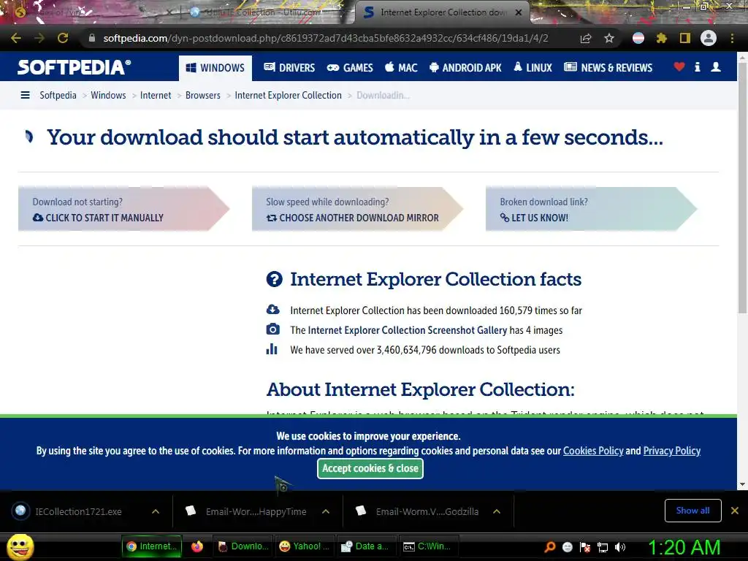Click the lock icon in address bar
The width and height of the screenshot is (748, 561).
click(92, 38)
